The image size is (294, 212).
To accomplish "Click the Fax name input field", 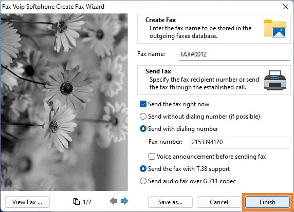I will click(234, 54).
